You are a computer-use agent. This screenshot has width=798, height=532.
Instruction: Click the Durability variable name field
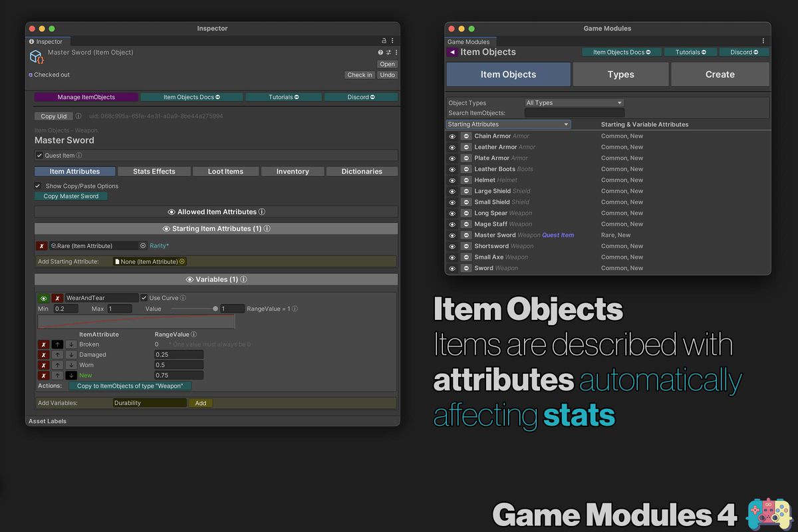click(150, 403)
